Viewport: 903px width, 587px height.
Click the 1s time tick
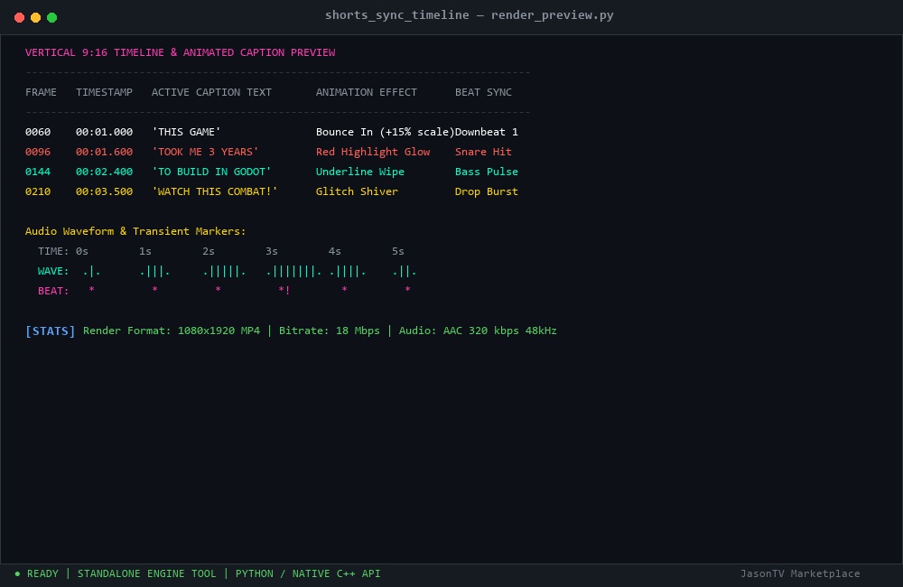pyautogui.click(x=145, y=251)
